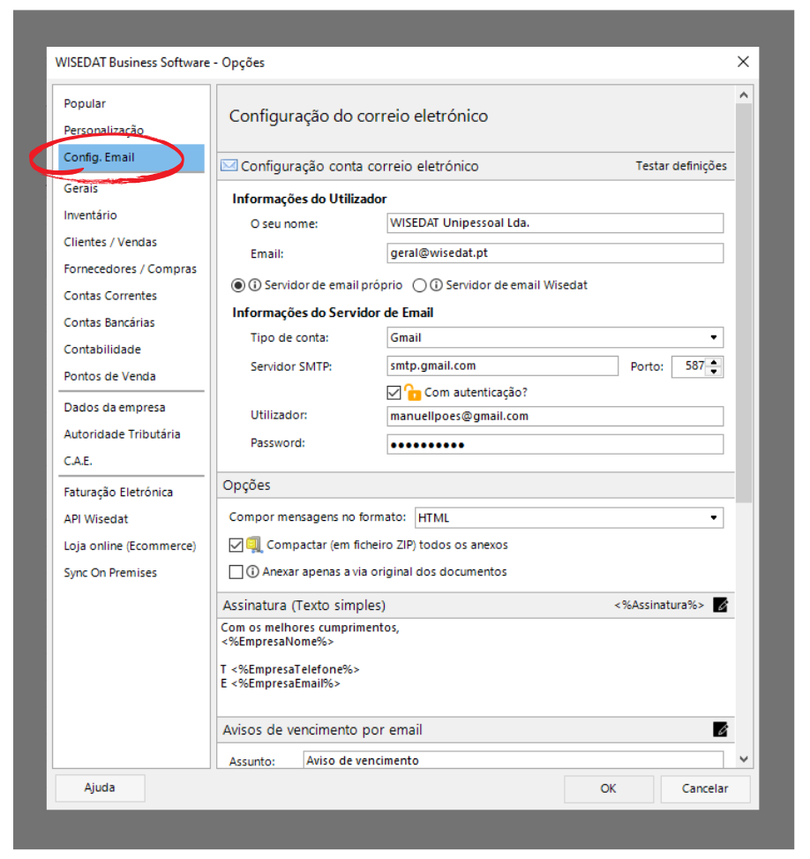
Task: Click the Testar definições link
Action: pos(681,165)
